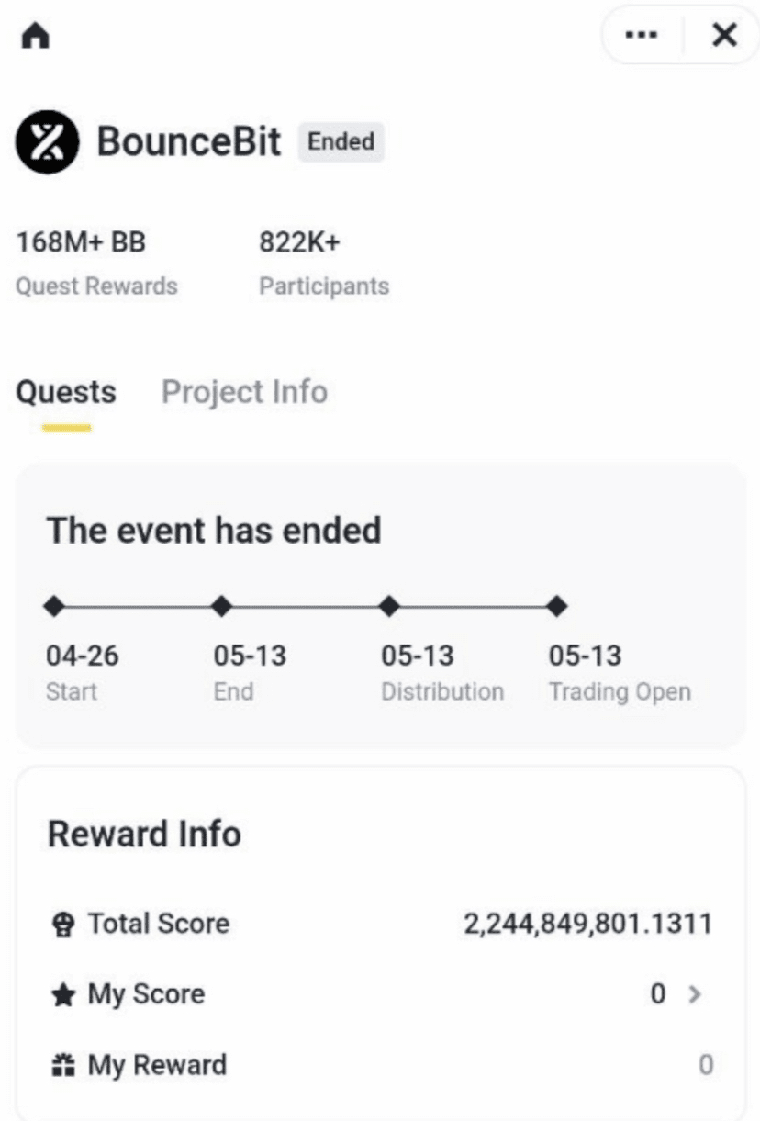Select the 04-26 Start timeline marker
Viewport: 760px width, 1121px height.
(54, 606)
